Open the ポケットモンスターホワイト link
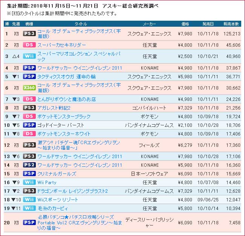This screenshot has width=245, height=236. click(x=64, y=134)
